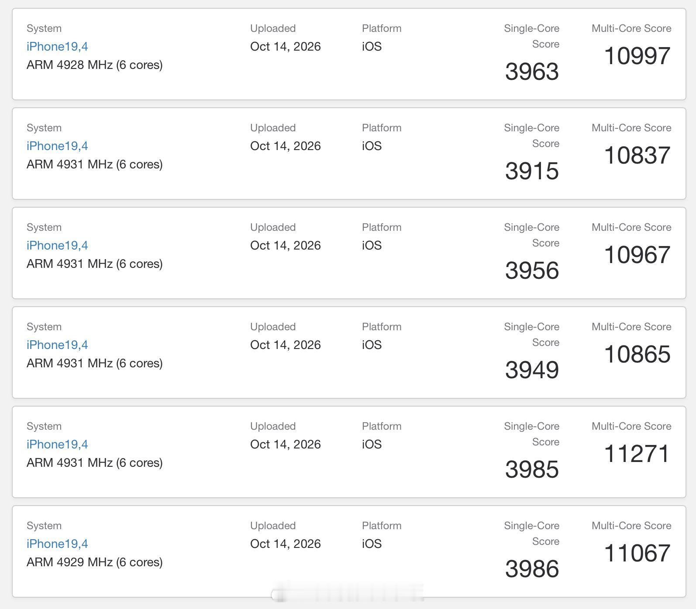The image size is (696, 609).
Task: Click the 11271 multi-core score value
Action: (637, 454)
